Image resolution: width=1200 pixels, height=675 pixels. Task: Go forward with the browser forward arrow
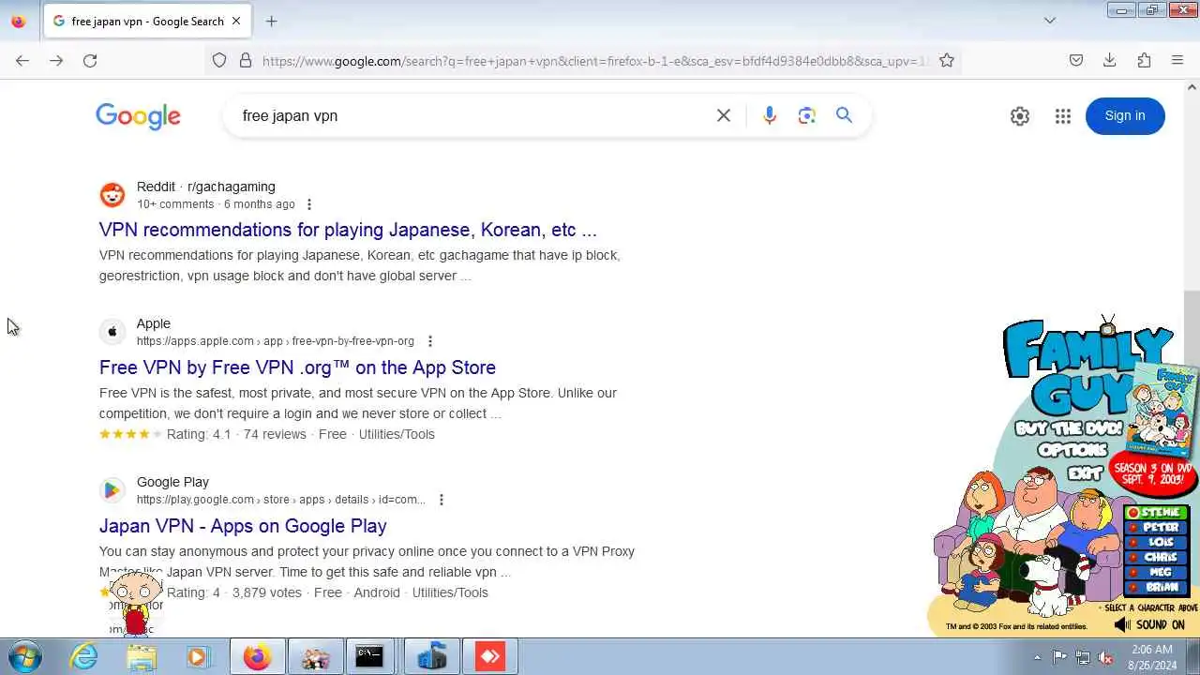point(56,60)
